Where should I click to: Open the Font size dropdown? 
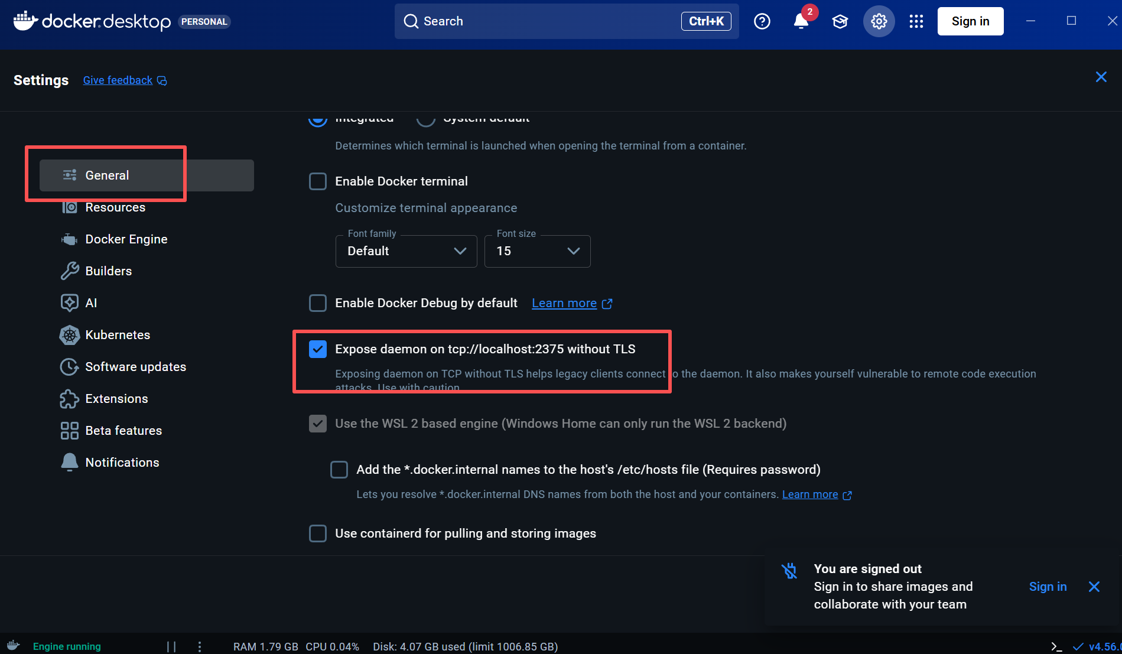(537, 251)
